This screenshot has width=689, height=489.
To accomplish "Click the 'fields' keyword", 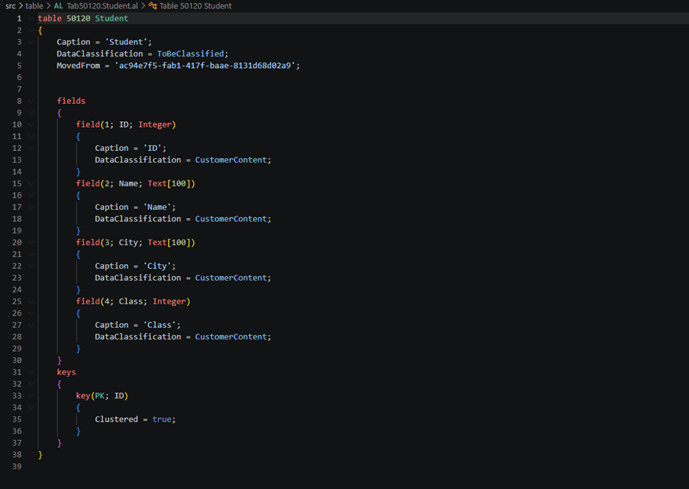I will coord(71,101).
